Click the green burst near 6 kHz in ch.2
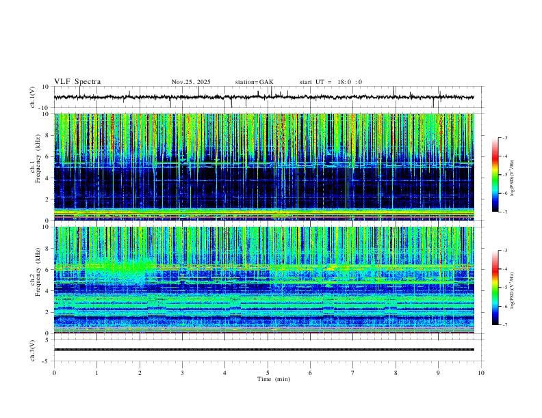Screen dimensions: 542x418 click(x=119, y=270)
